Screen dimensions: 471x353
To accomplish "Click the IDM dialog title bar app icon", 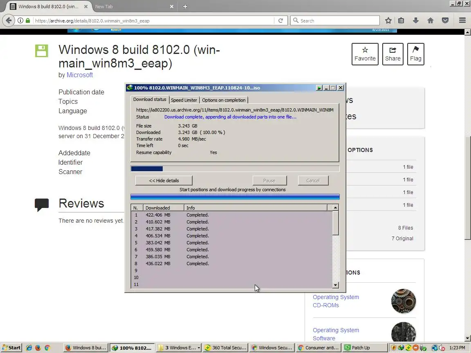I will pos(130,88).
